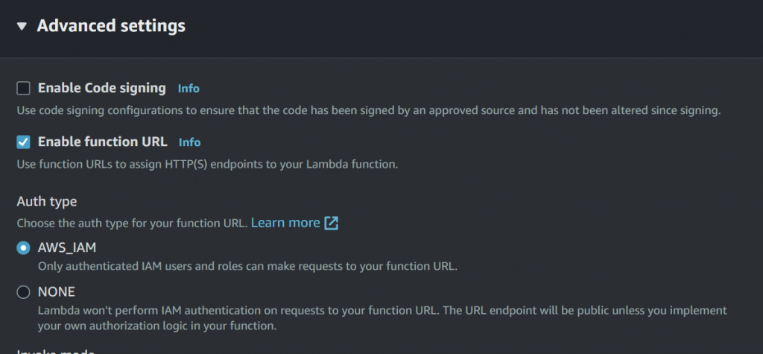Click the Auth type heading
763x354 pixels.
click(47, 201)
